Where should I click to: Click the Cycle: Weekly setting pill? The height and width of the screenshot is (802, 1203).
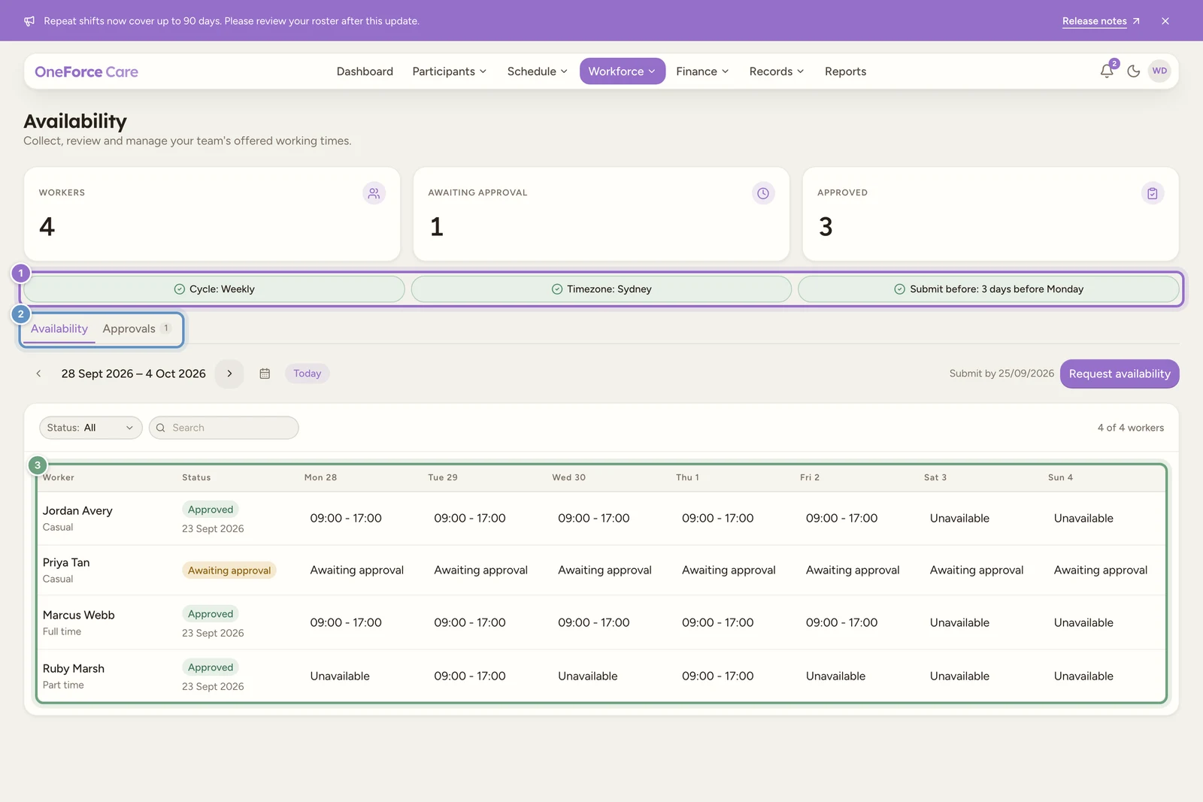pos(214,289)
